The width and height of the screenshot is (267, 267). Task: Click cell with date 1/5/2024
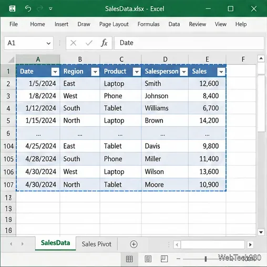coord(38,84)
